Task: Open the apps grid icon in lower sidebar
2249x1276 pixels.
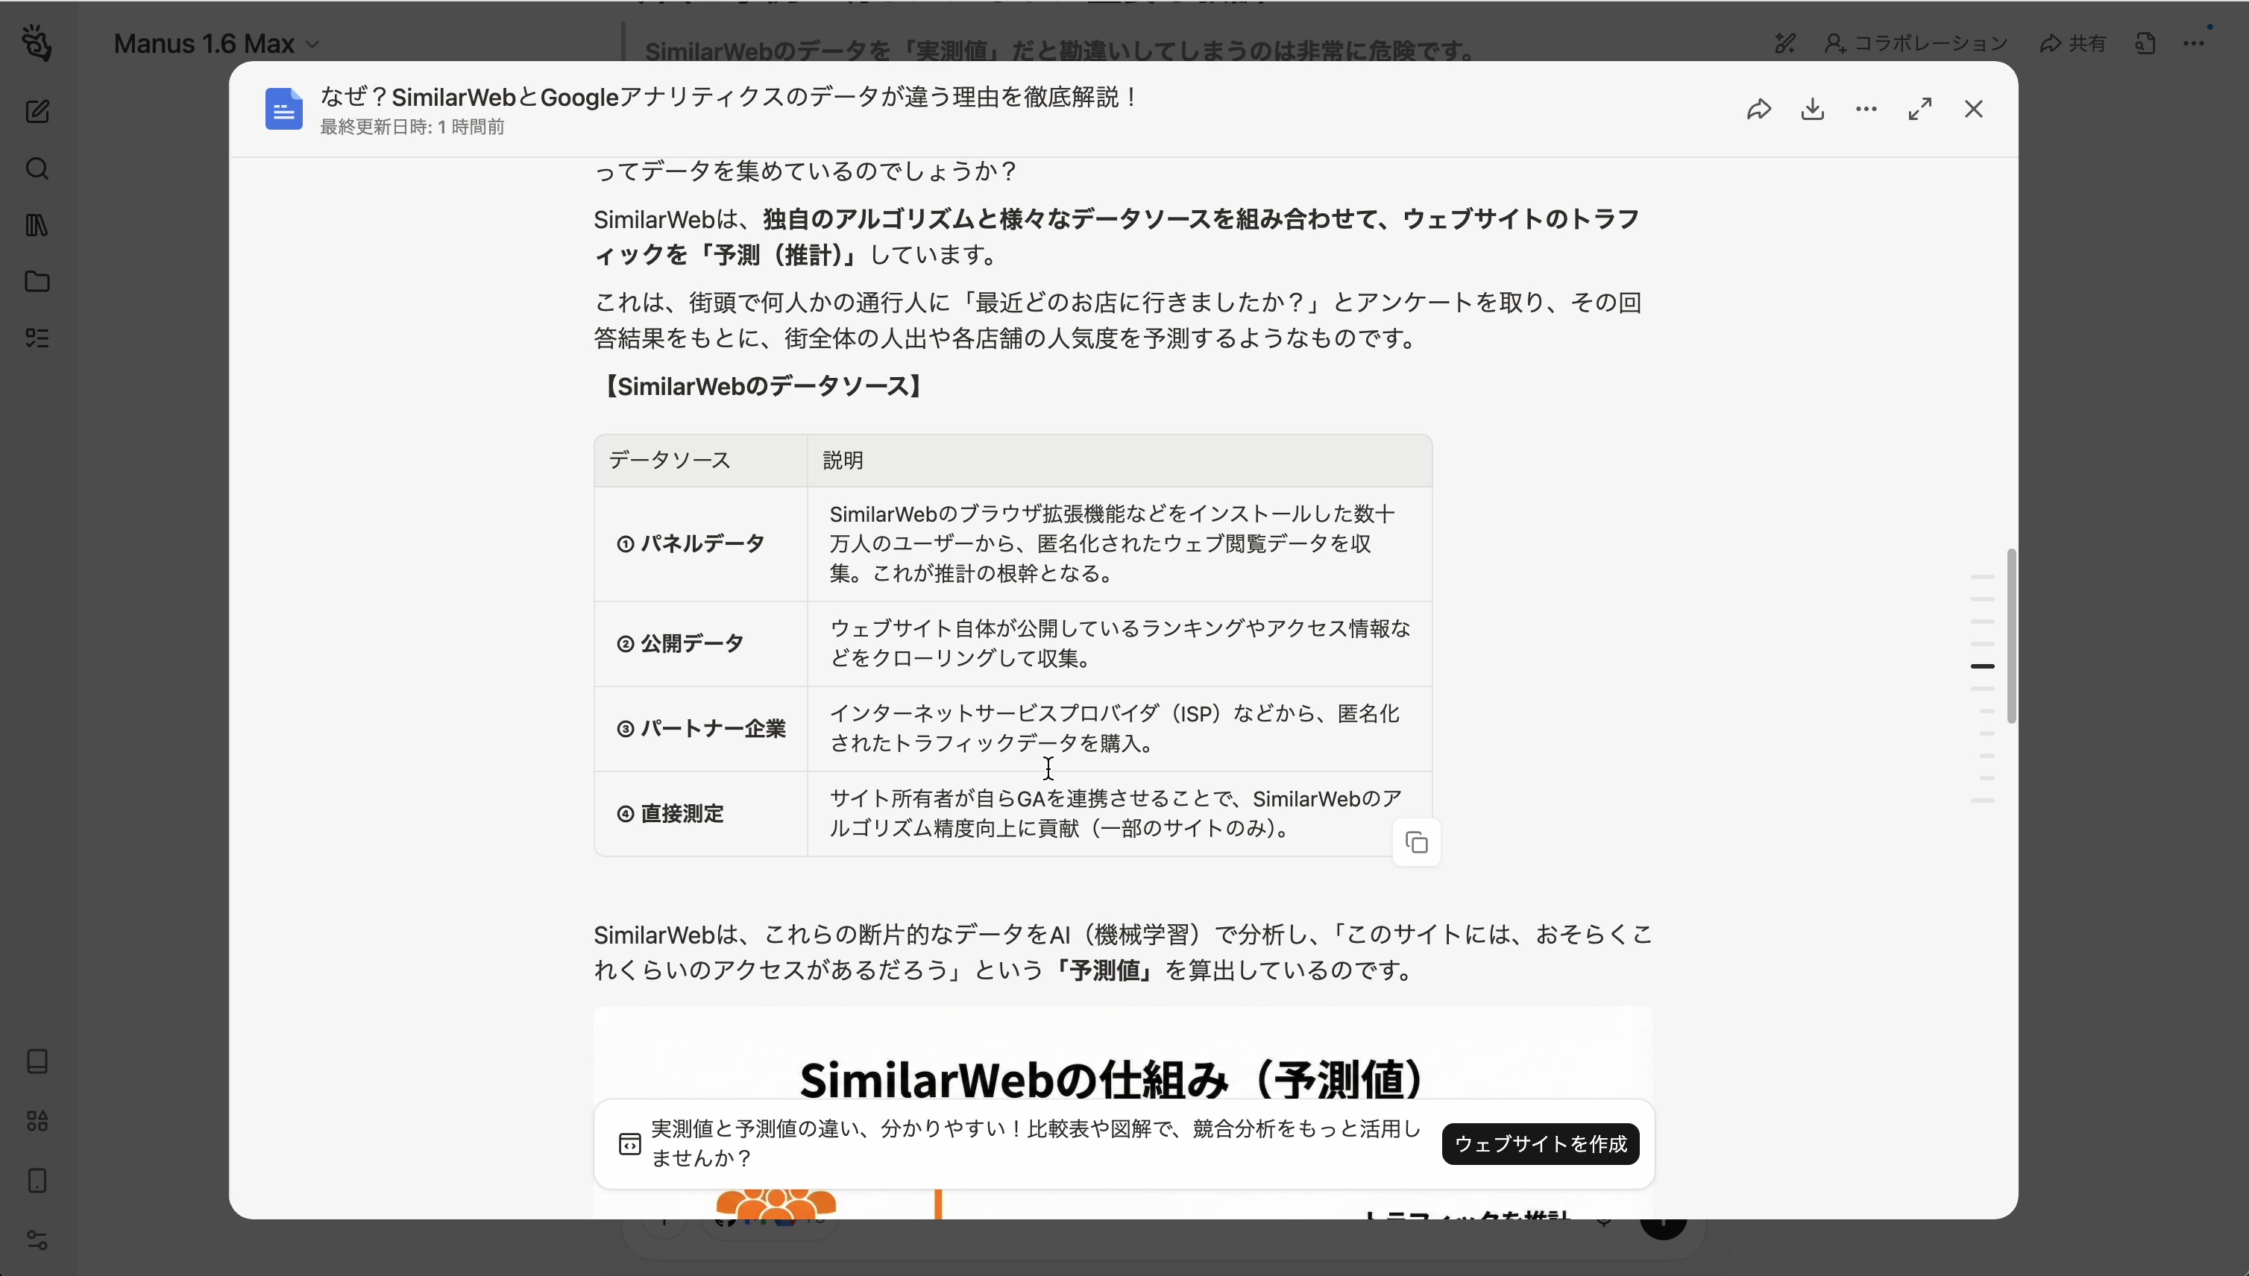Action: point(37,1121)
